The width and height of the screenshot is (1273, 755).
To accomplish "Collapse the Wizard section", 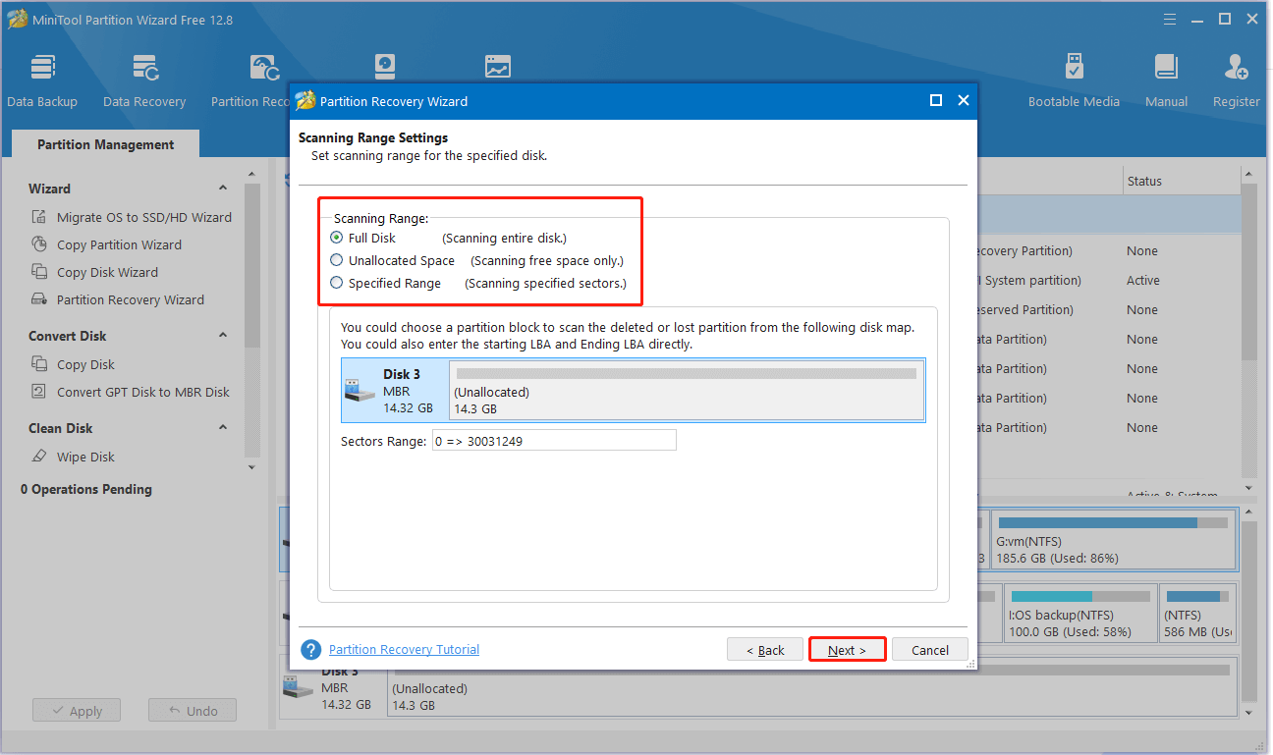I will (223, 189).
